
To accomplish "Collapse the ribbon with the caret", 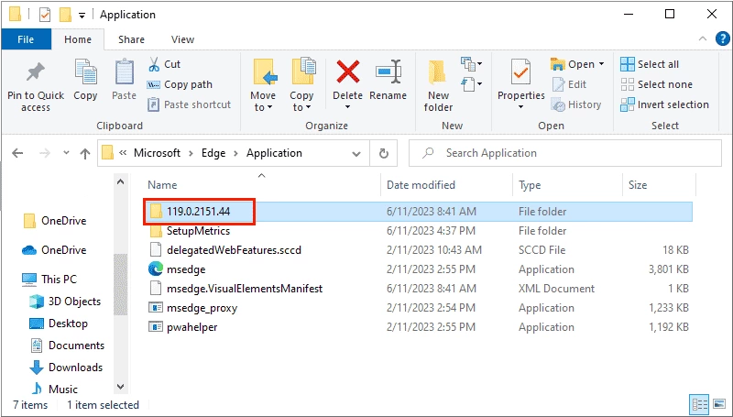I will coord(703,39).
